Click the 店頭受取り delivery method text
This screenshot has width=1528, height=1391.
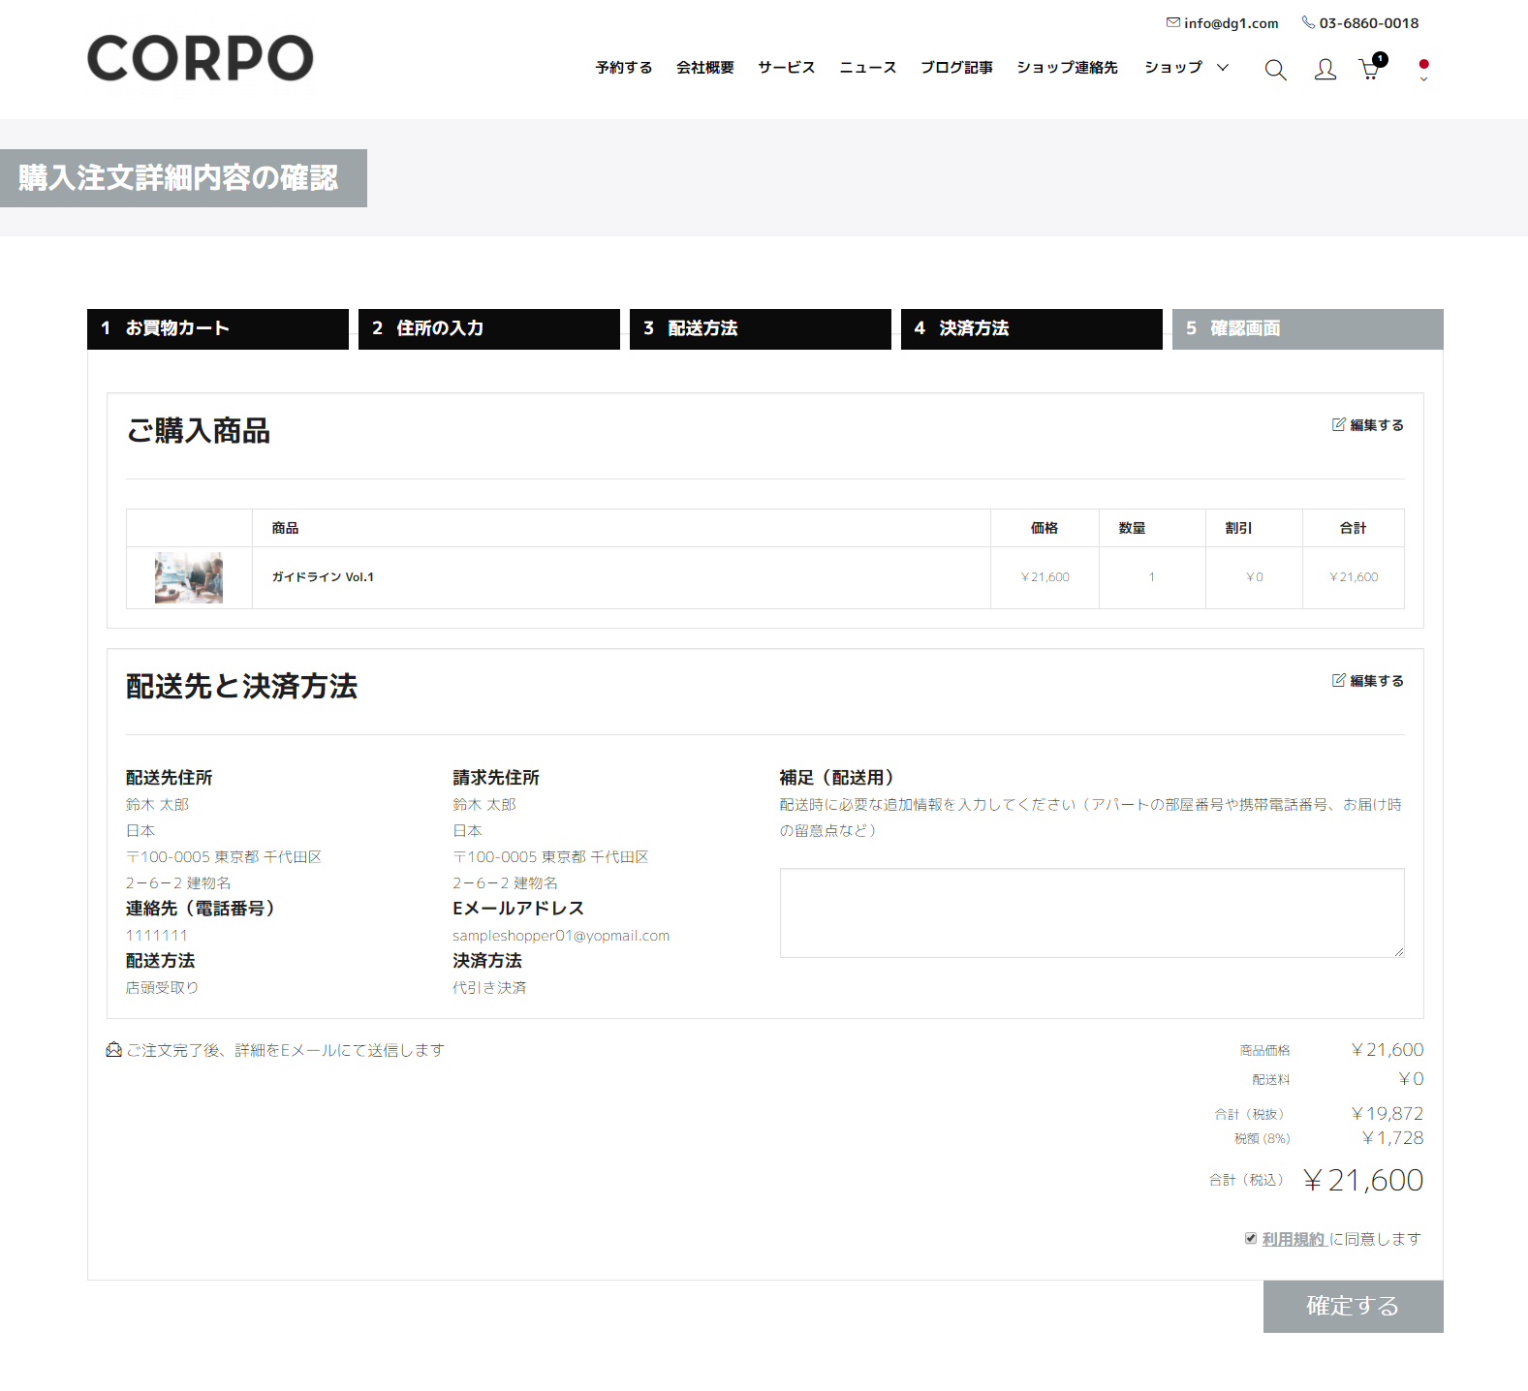[162, 988]
